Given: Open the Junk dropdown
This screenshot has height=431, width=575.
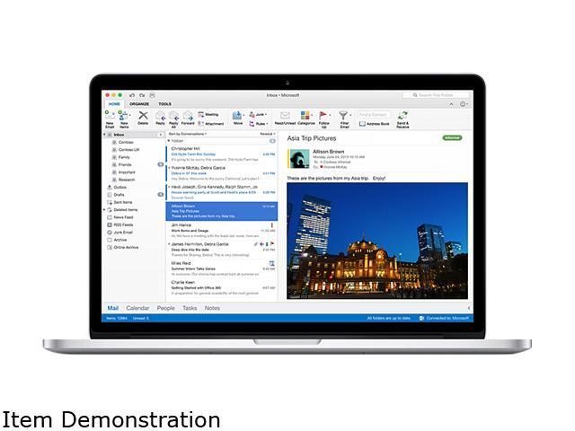Looking at the screenshot, I should (258, 114).
